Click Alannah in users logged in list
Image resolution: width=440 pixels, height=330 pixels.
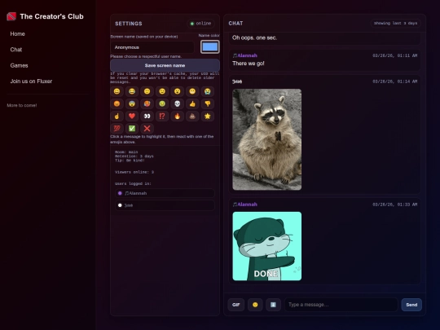165,193
